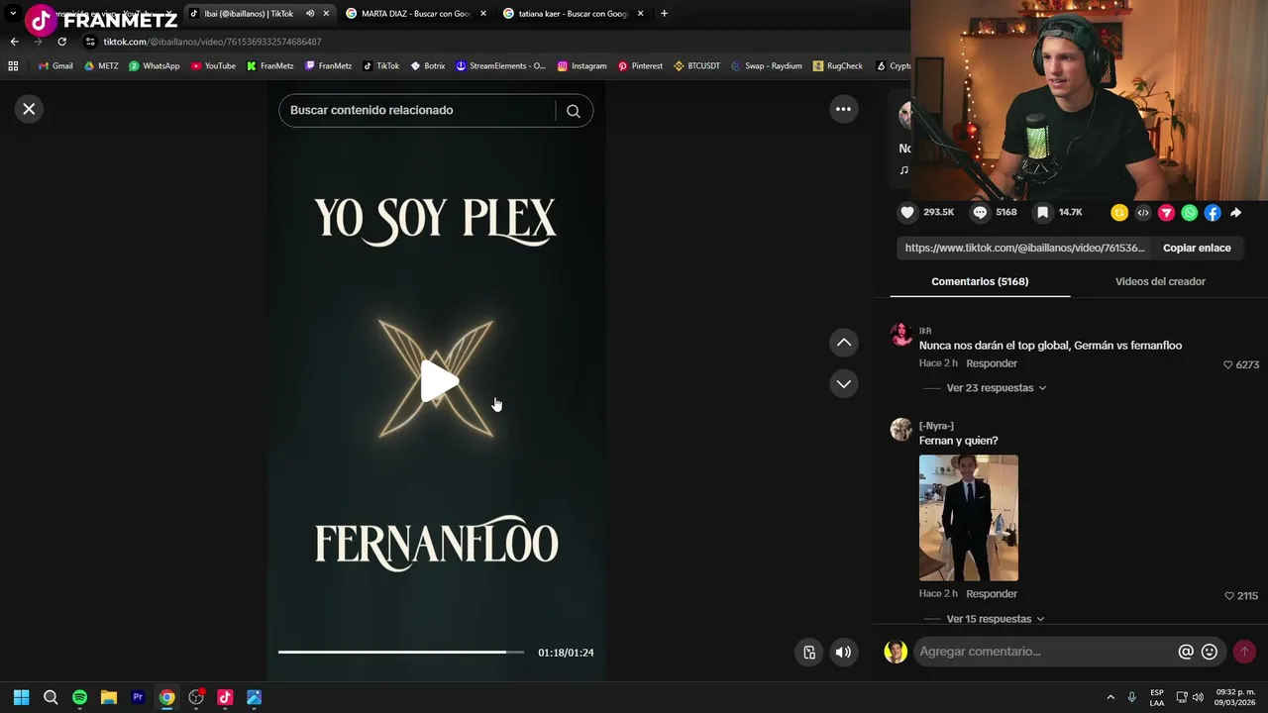Play the paused video
The image size is (1268, 713).
[x=437, y=380]
